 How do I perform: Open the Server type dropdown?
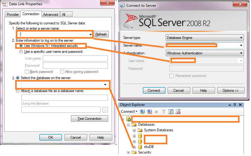[241, 38]
